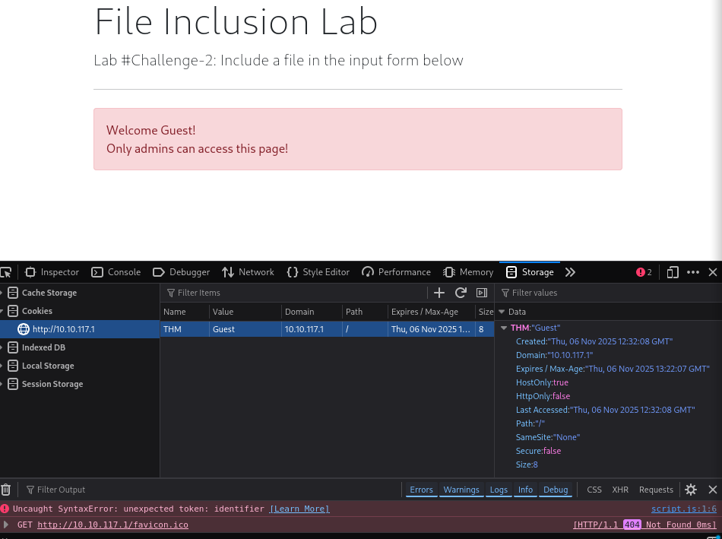Expand the GET favicon.ico request entry
722x539 pixels.
coord(6,525)
